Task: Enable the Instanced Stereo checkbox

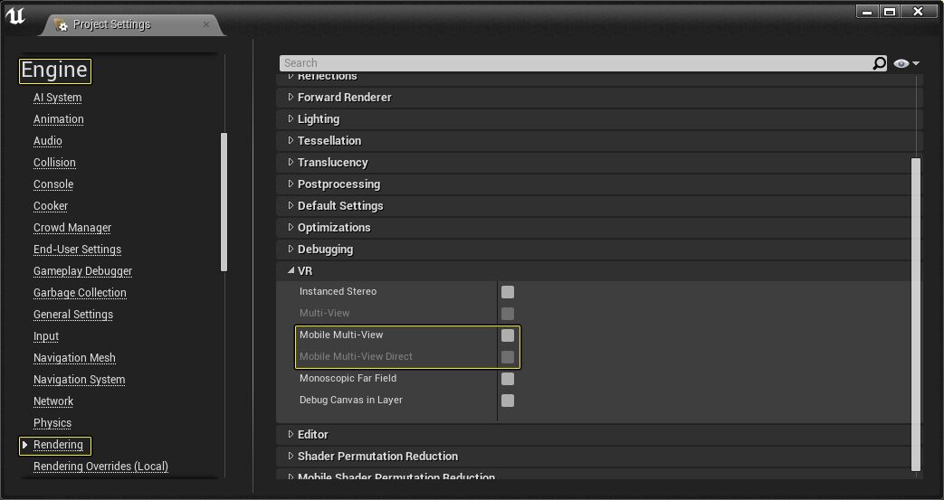Action: 508,292
